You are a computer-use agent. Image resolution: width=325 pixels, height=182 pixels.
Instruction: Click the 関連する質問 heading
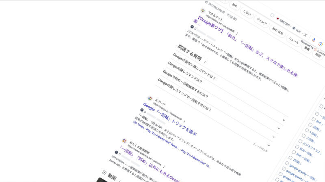click(190, 53)
